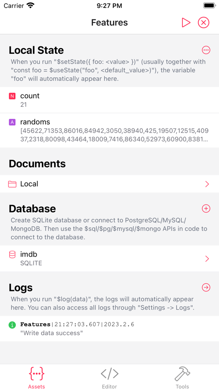Tap the imdb database name

click(x=29, y=254)
